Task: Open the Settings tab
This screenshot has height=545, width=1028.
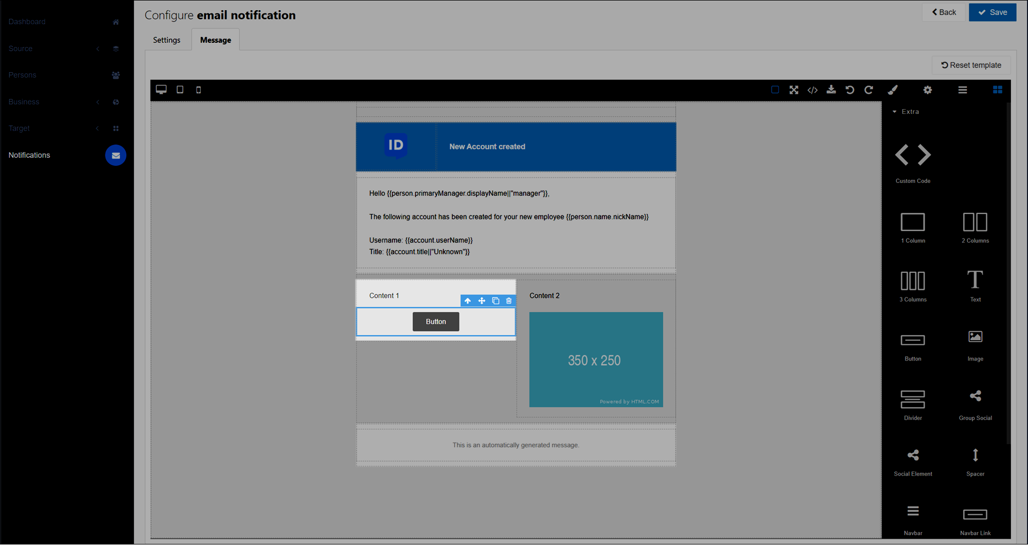Action: 167,40
